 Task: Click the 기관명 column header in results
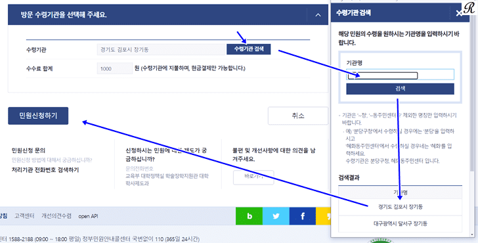click(400, 192)
